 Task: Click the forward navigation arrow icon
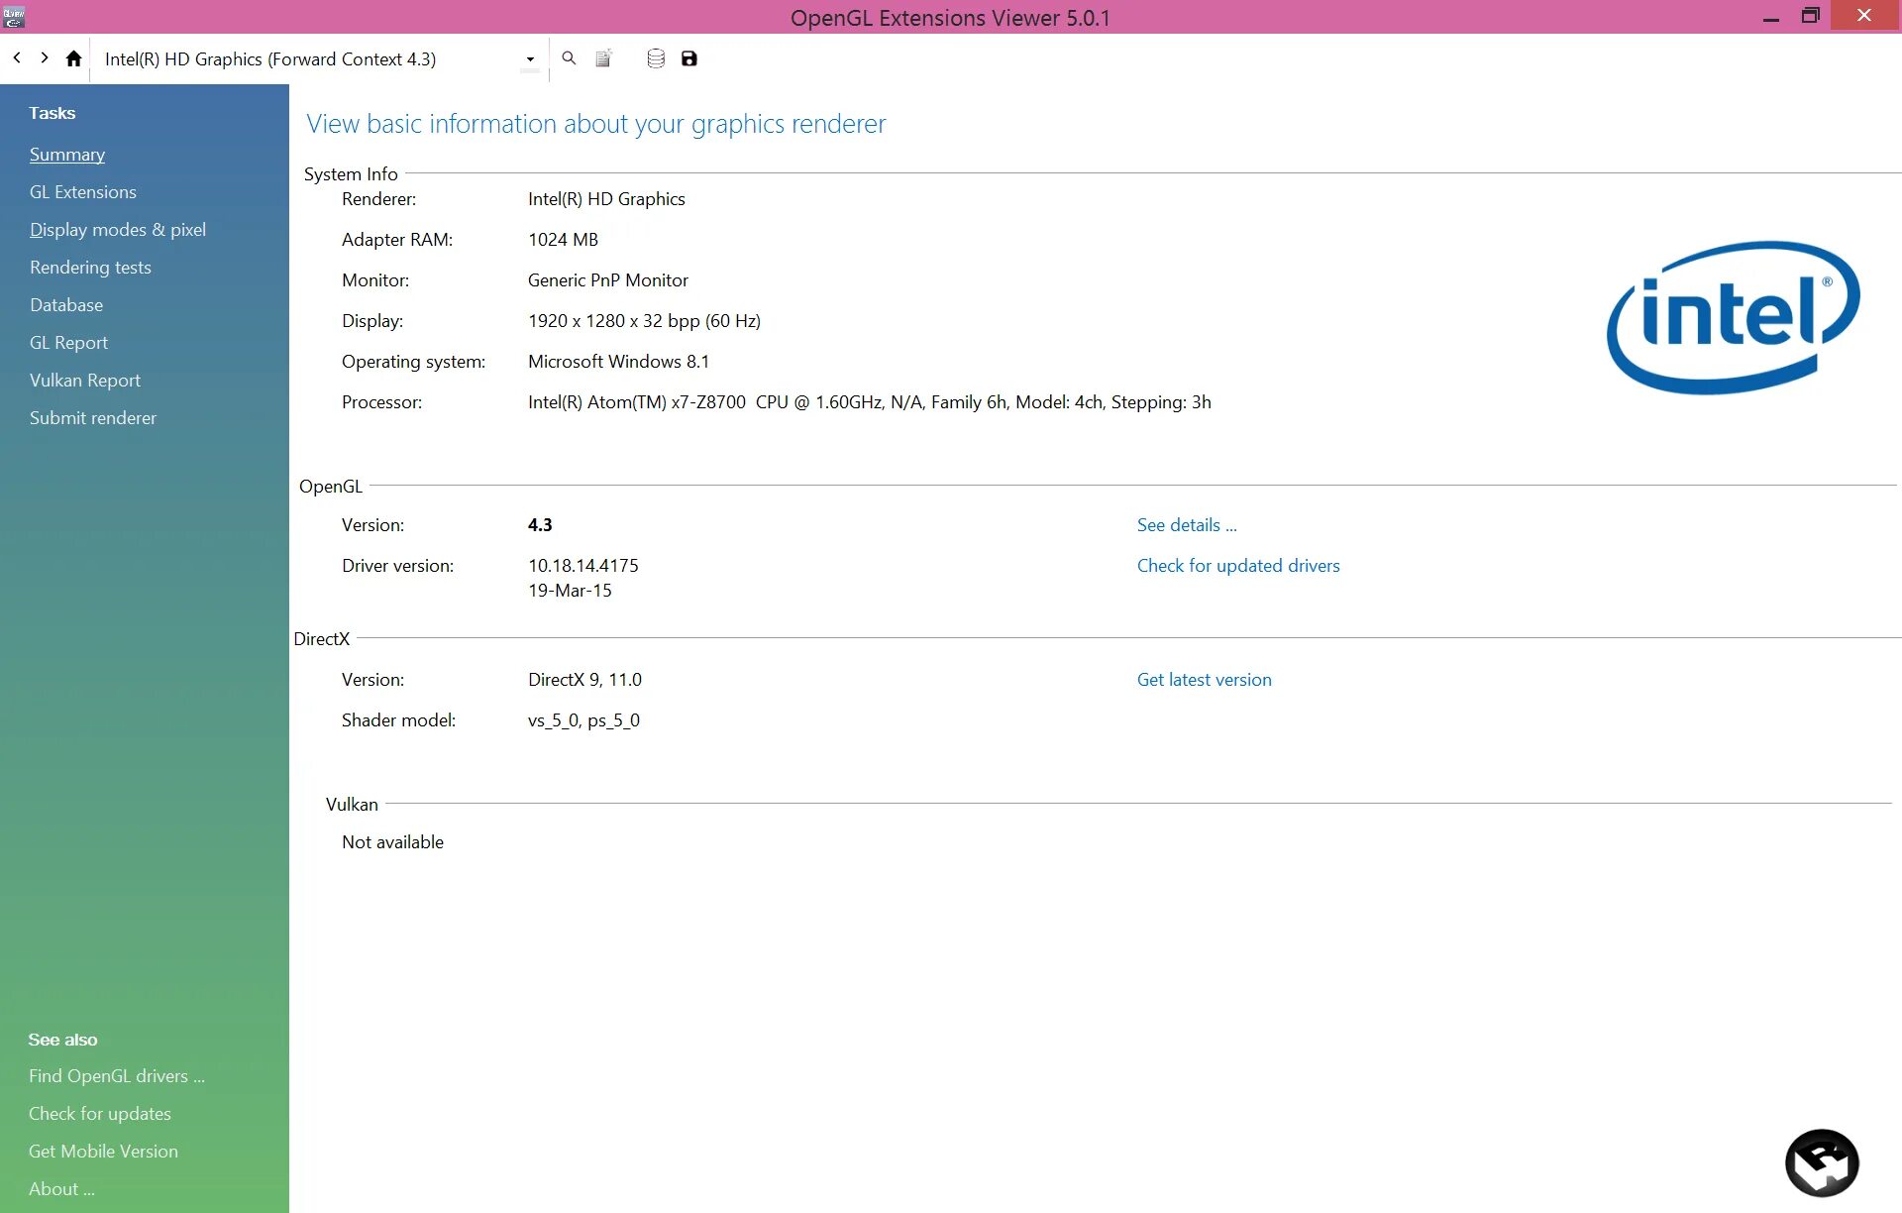(x=43, y=58)
